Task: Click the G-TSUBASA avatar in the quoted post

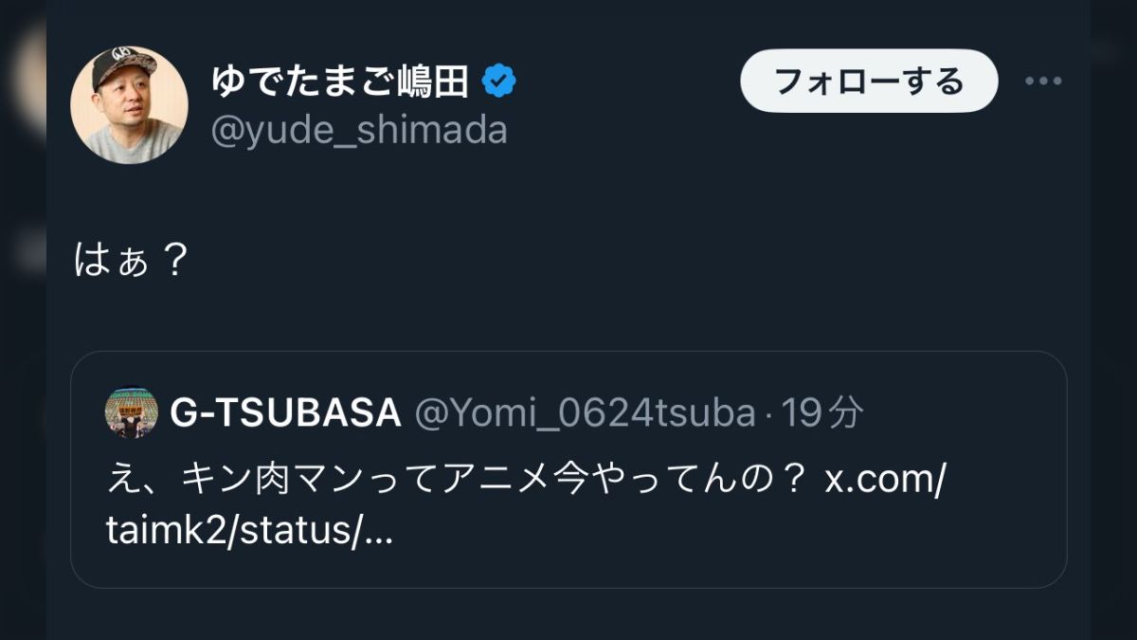Action: (x=130, y=412)
